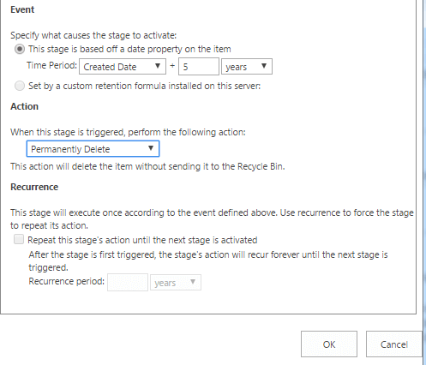Click the Action section heading
The height and width of the screenshot is (365, 426).
point(24,106)
